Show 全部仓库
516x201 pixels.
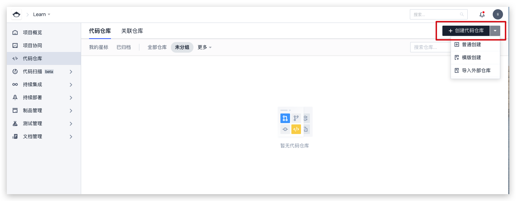coord(157,47)
